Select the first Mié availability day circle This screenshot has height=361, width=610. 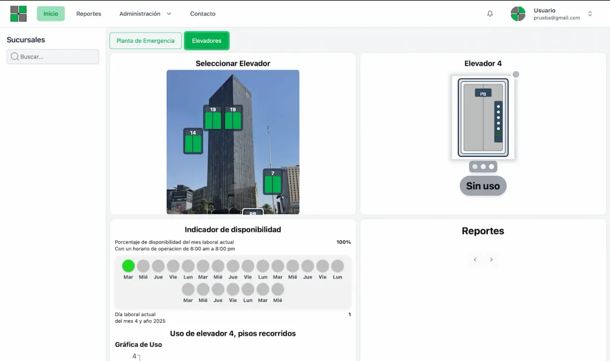tap(143, 266)
